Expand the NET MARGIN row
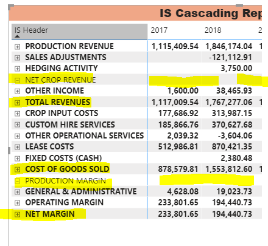Image resolution: width=268 pixels, height=246 pixels. (17, 214)
